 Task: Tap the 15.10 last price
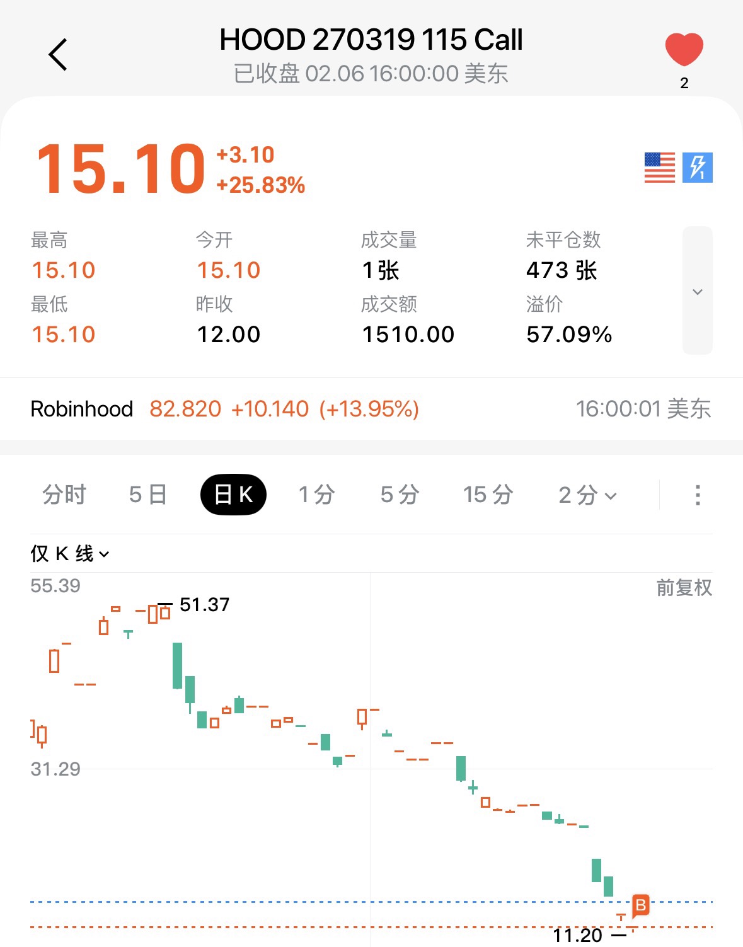121,169
